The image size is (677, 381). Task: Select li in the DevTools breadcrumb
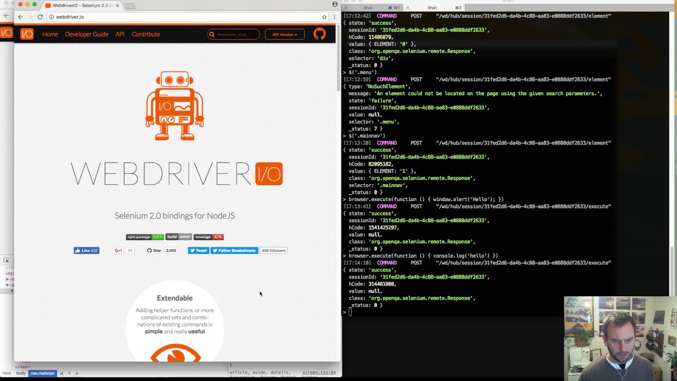tap(69, 373)
